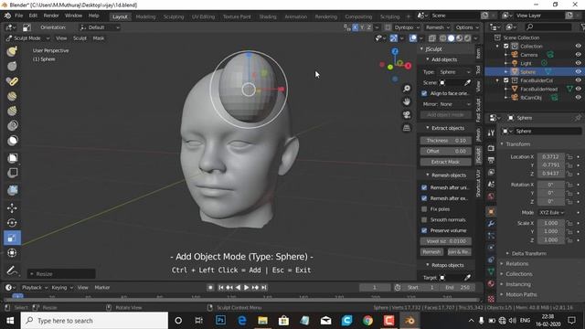This screenshot has width=585, height=329.
Task: Open the Options dropdown
Action: 467,27
